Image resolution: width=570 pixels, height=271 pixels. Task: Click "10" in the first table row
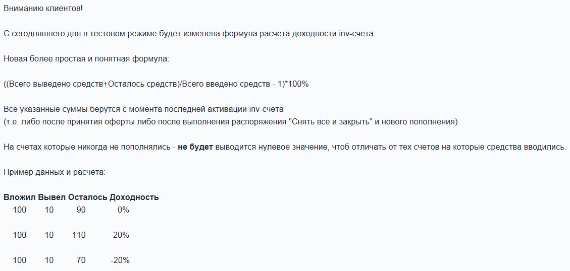[49, 210]
